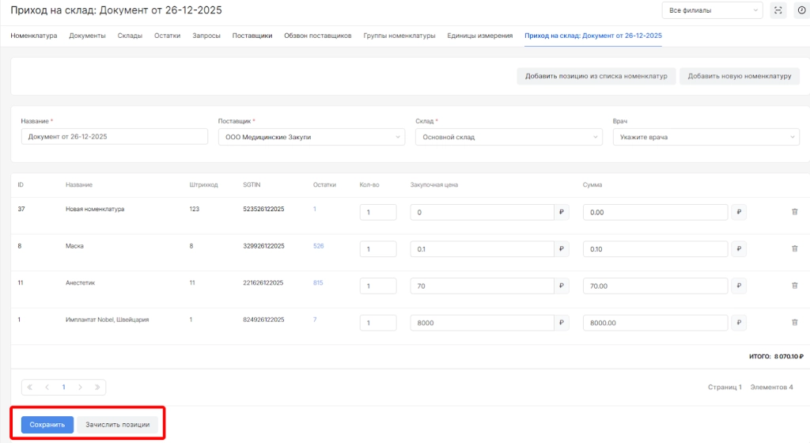Viewport: 810px width, 443px height.
Task: Expand the Все филиалы dropdown
Action: tap(712, 10)
